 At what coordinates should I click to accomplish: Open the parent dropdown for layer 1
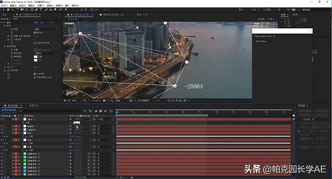(x=104, y=119)
